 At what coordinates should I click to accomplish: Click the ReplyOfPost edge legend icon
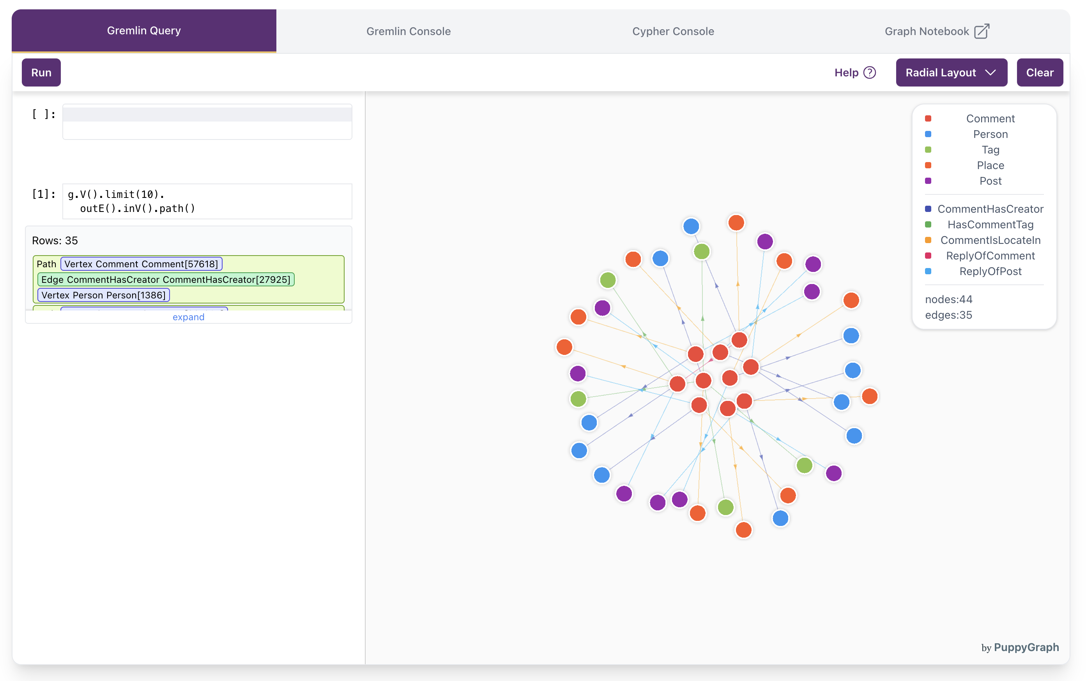click(928, 271)
